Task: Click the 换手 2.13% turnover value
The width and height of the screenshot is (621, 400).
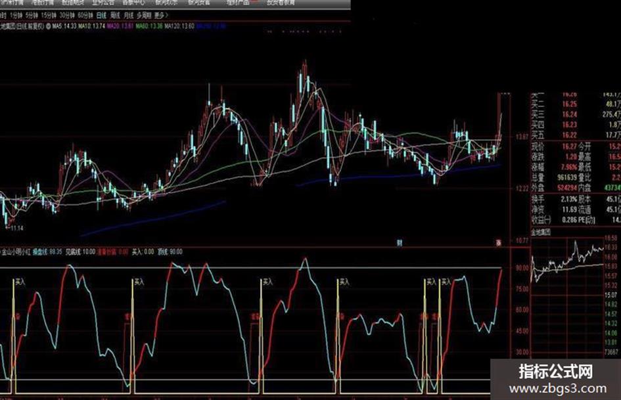Action: point(569,199)
